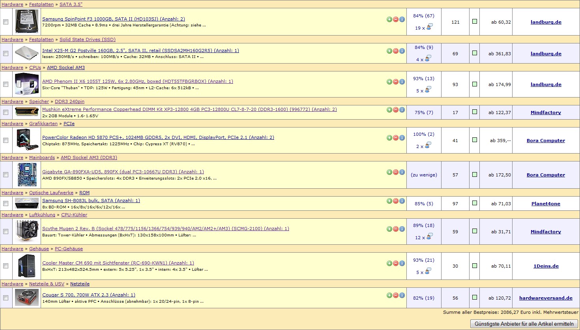Tick checkbox for Intel X25-M G2 Postville
The height and width of the screenshot is (330, 580).
pyautogui.click(x=6, y=53)
